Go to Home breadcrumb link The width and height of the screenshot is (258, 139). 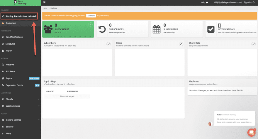pos(45,8)
